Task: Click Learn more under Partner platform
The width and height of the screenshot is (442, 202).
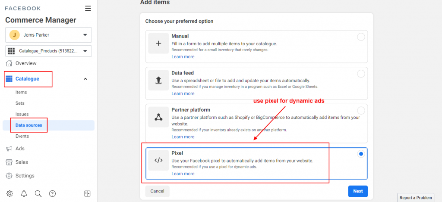Action: pos(183,137)
